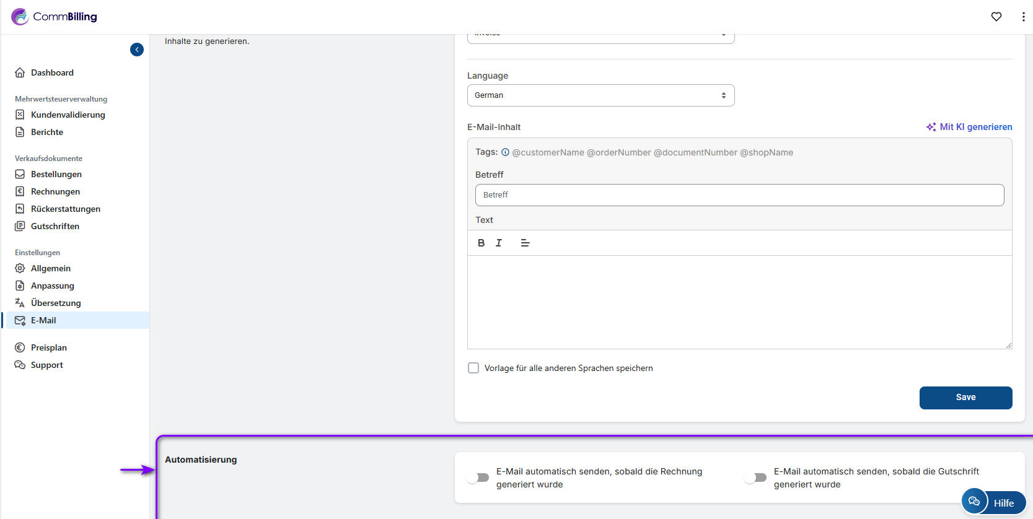Enable auto-send email for Rechnung toggle

point(478,478)
